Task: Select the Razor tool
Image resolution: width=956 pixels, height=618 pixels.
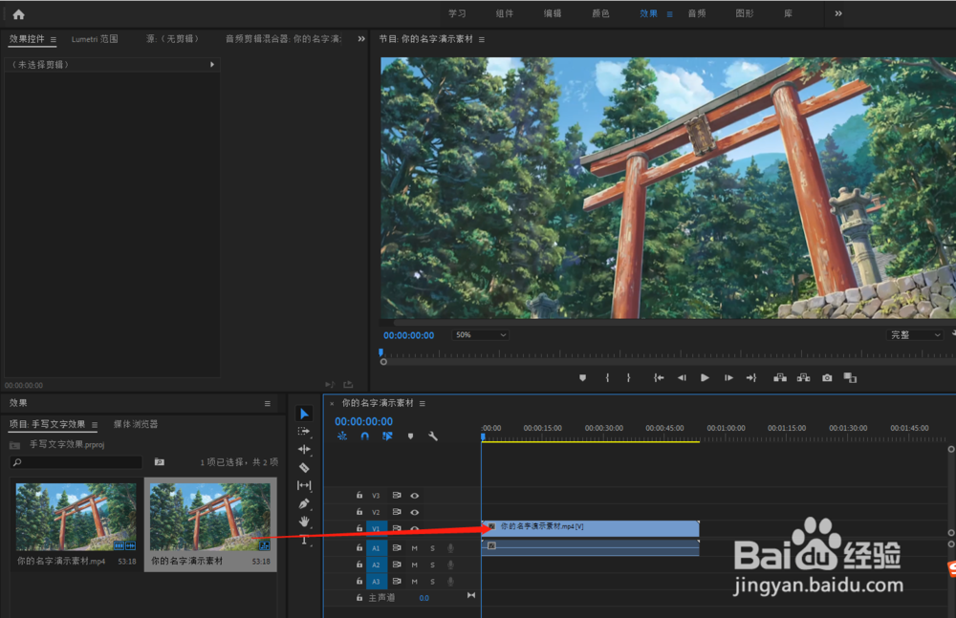Action: 304,467
